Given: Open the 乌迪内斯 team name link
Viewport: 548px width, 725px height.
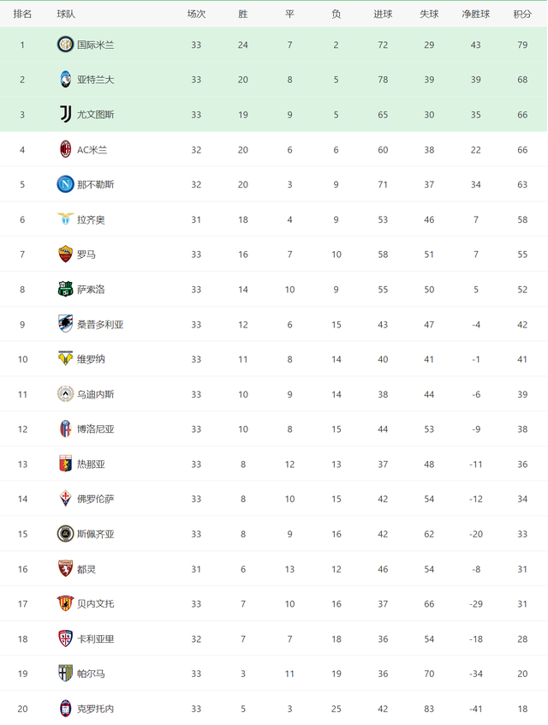Looking at the screenshot, I should point(95,394).
